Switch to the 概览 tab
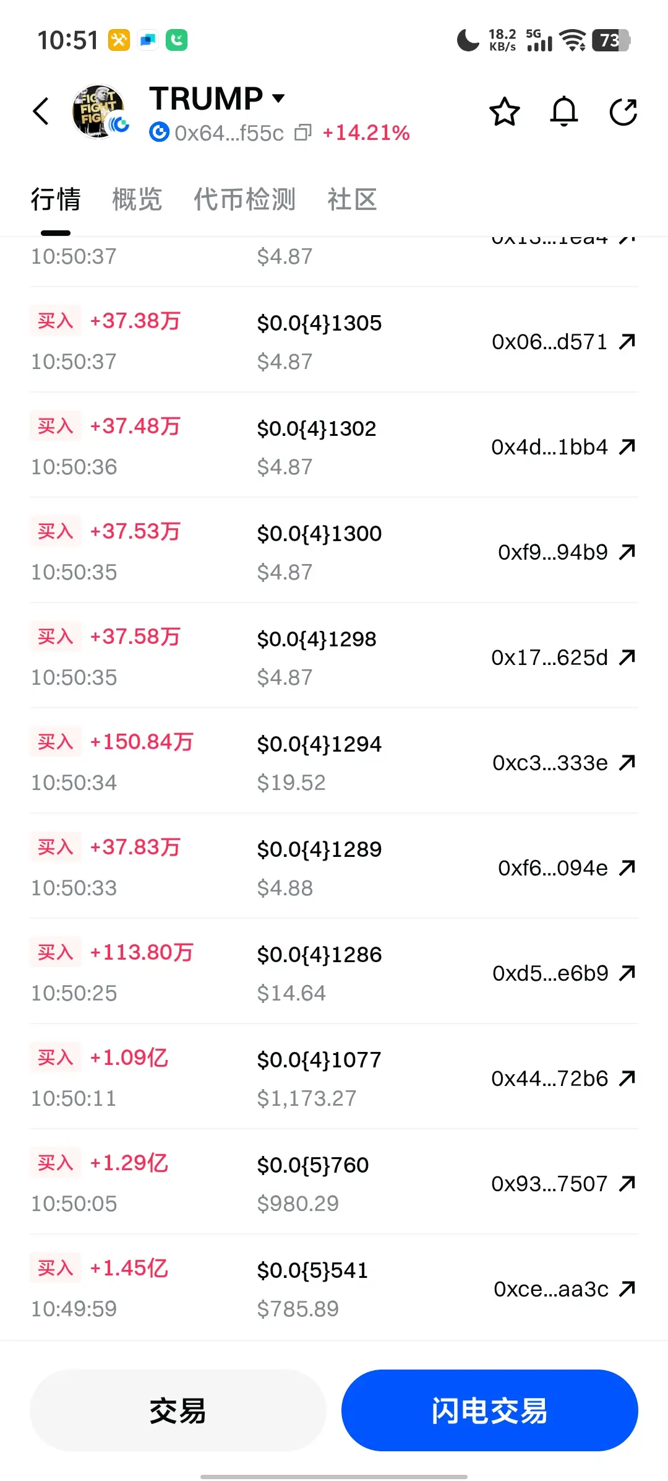 137,200
